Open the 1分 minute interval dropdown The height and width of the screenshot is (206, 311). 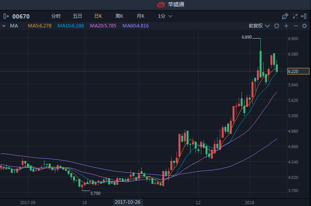pos(165,16)
